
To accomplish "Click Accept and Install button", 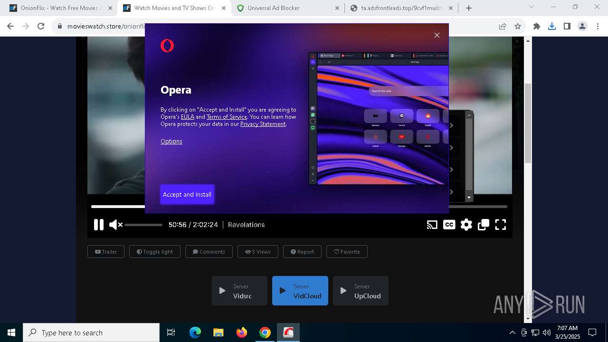I will (x=187, y=194).
